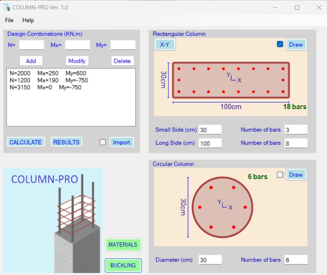Open the File menu
Screen dimensions: 327x275
(9, 20)
